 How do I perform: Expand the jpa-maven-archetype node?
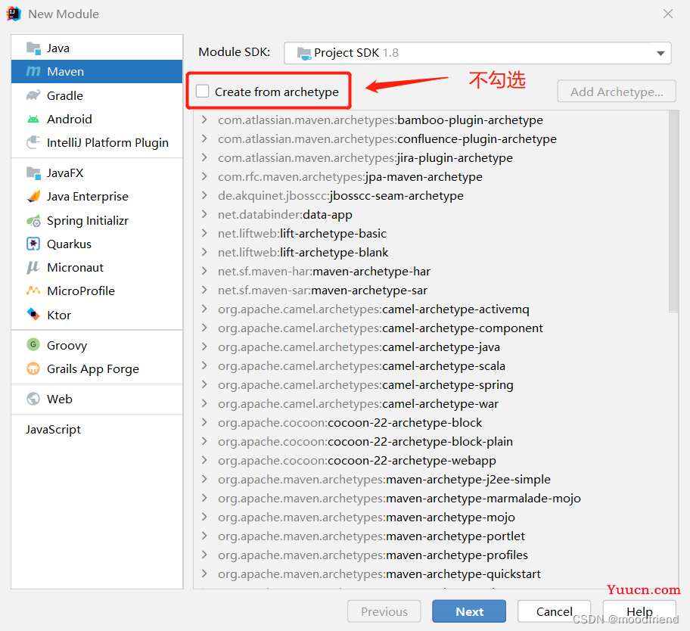pos(204,176)
